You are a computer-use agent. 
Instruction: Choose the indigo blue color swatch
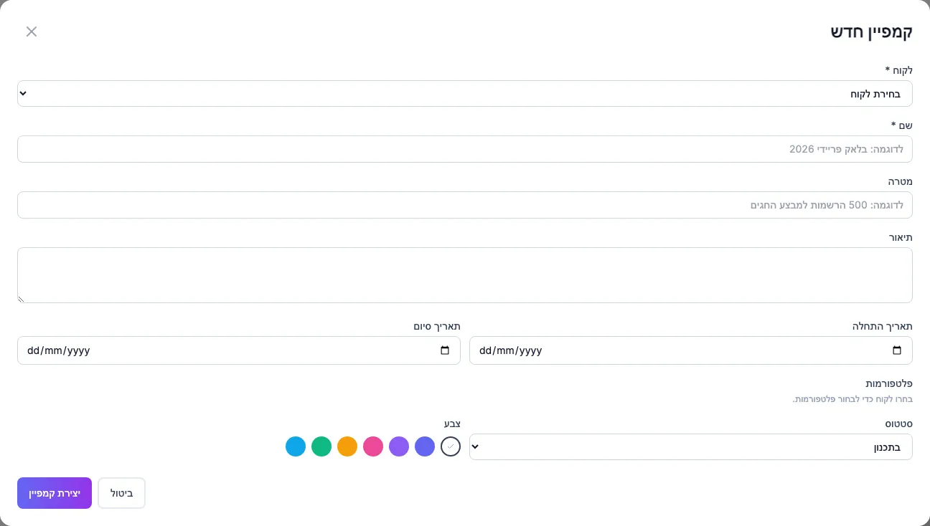(425, 446)
